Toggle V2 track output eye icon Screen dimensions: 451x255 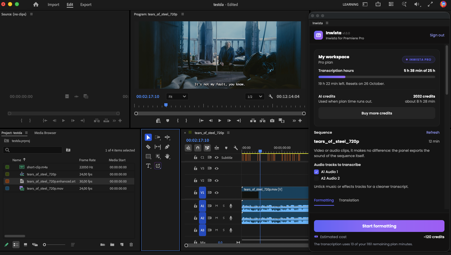[x=217, y=180]
